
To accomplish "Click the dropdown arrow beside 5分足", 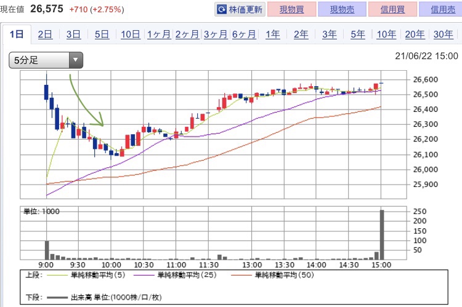I will (x=76, y=60).
